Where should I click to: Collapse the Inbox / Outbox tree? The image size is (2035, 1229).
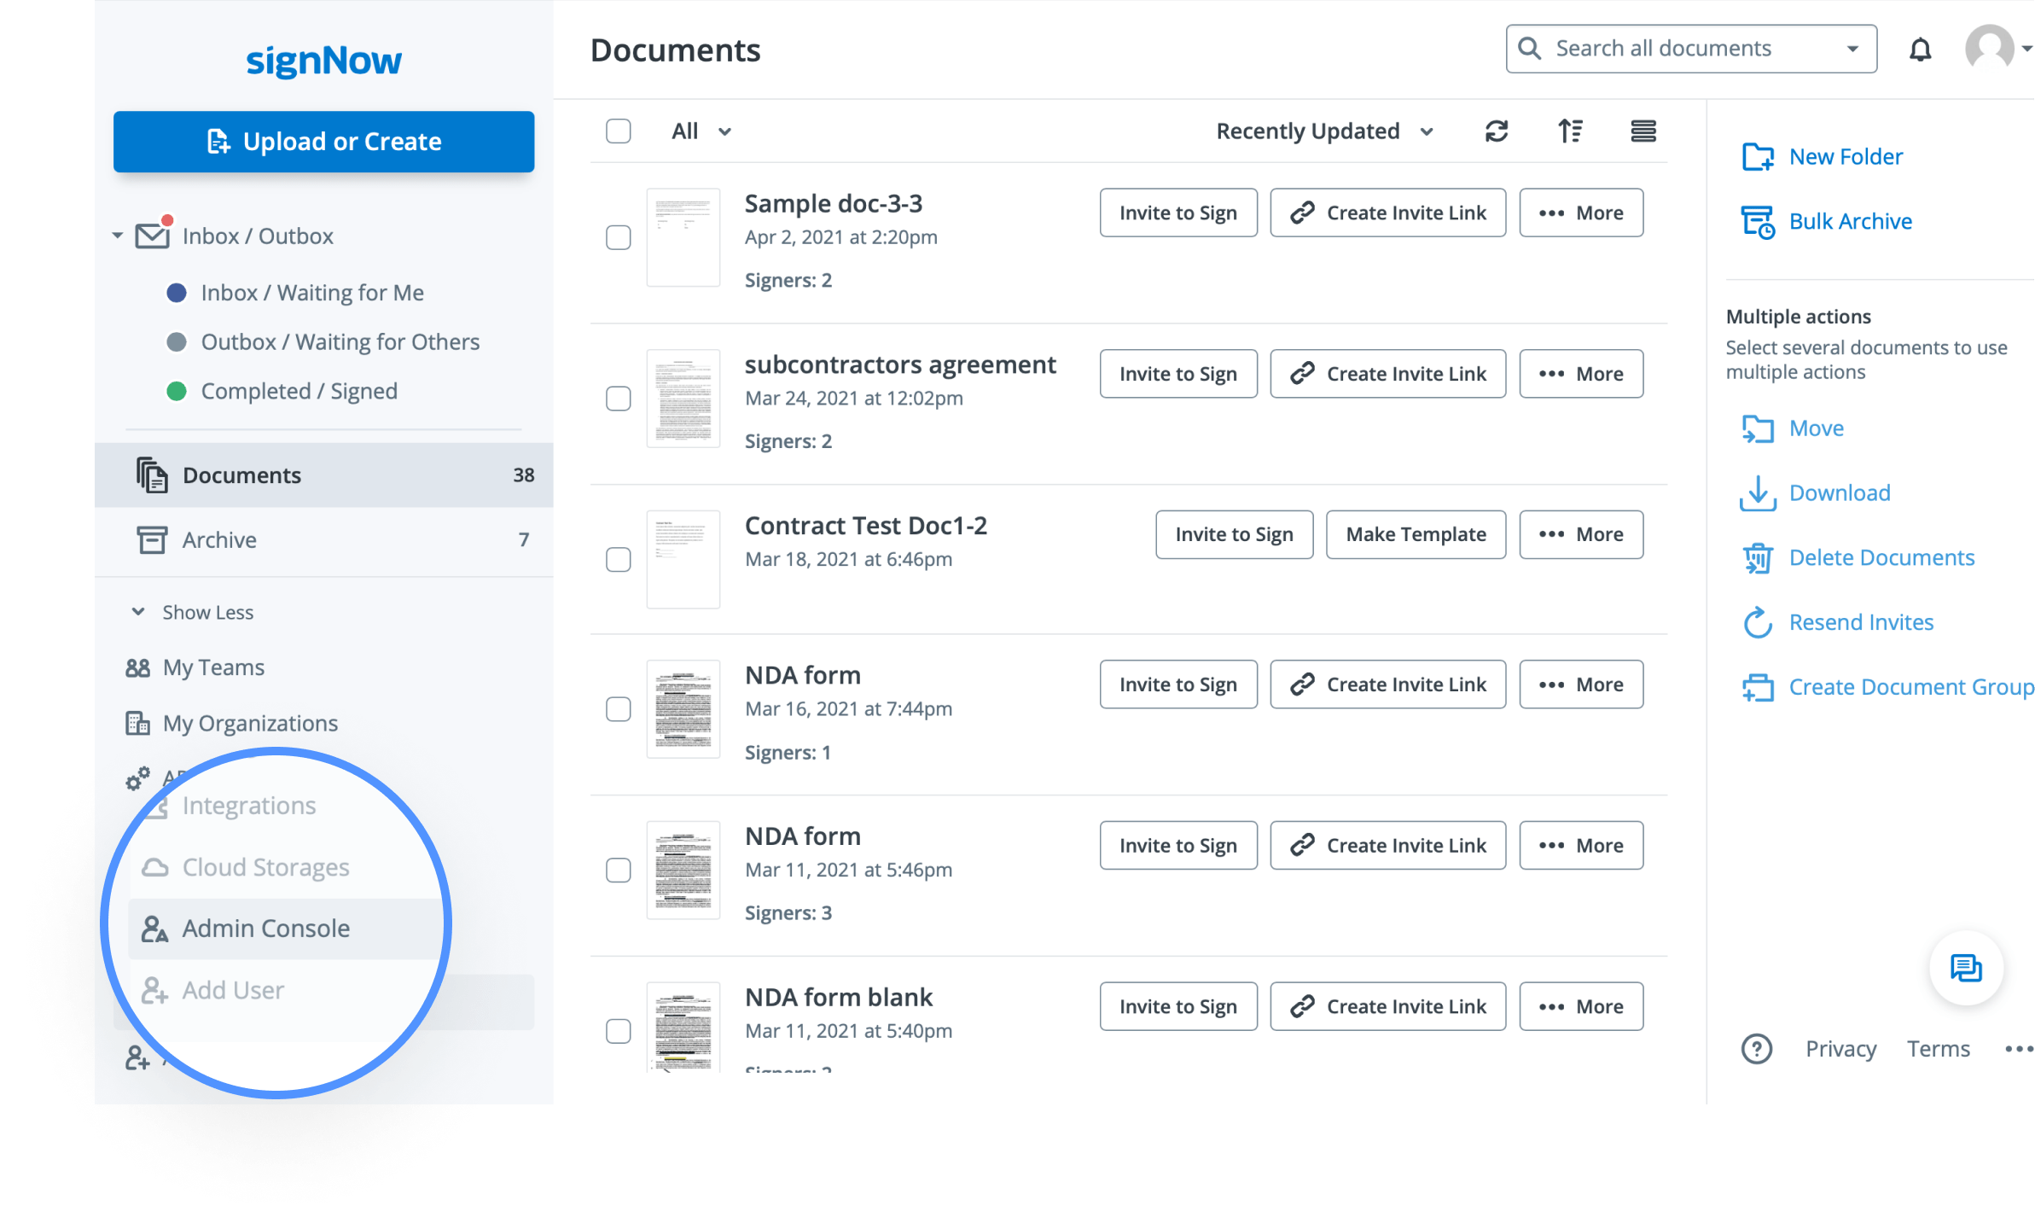[x=118, y=236]
